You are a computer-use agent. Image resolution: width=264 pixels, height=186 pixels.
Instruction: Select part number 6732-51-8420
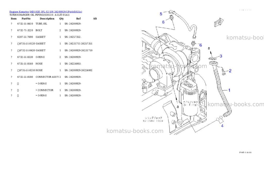(x=27, y=51)
